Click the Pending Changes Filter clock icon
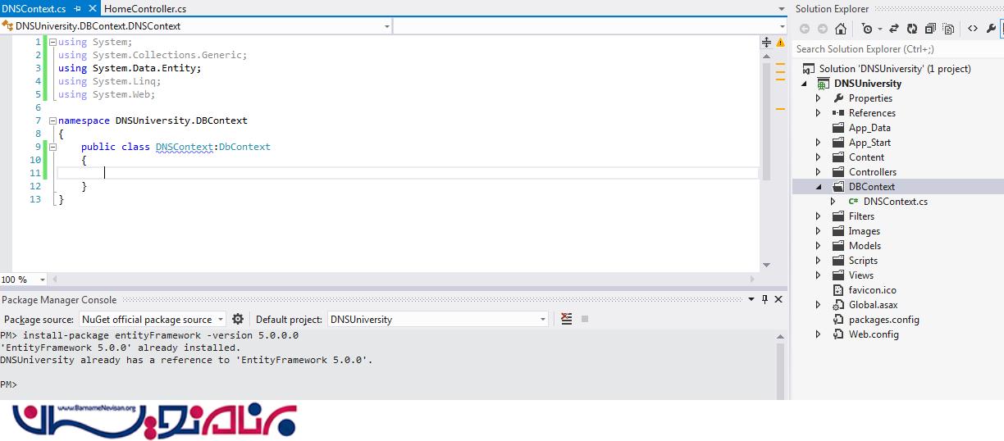The image size is (1004, 441). pos(867,29)
